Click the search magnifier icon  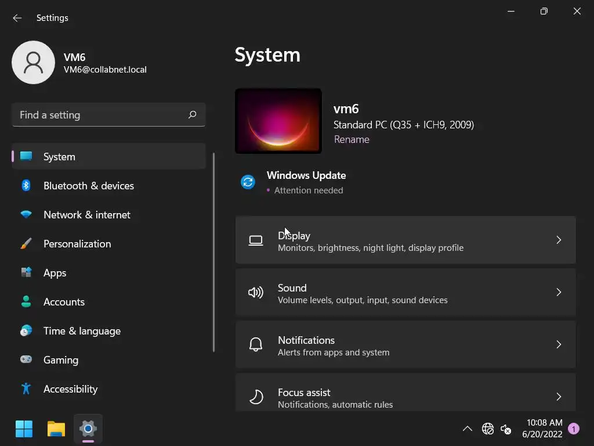click(x=193, y=114)
